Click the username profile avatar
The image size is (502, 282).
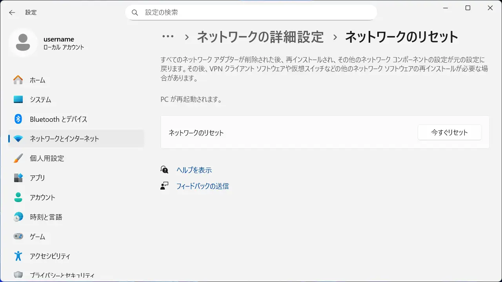coord(23,43)
